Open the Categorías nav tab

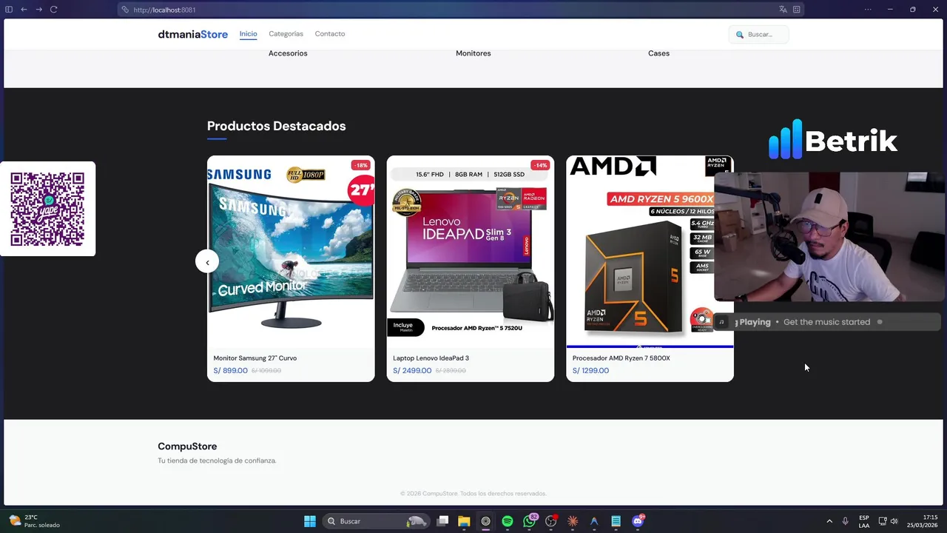(286, 34)
